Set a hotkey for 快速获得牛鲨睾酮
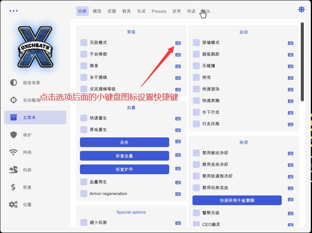312x233 pixels. coord(291,200)
